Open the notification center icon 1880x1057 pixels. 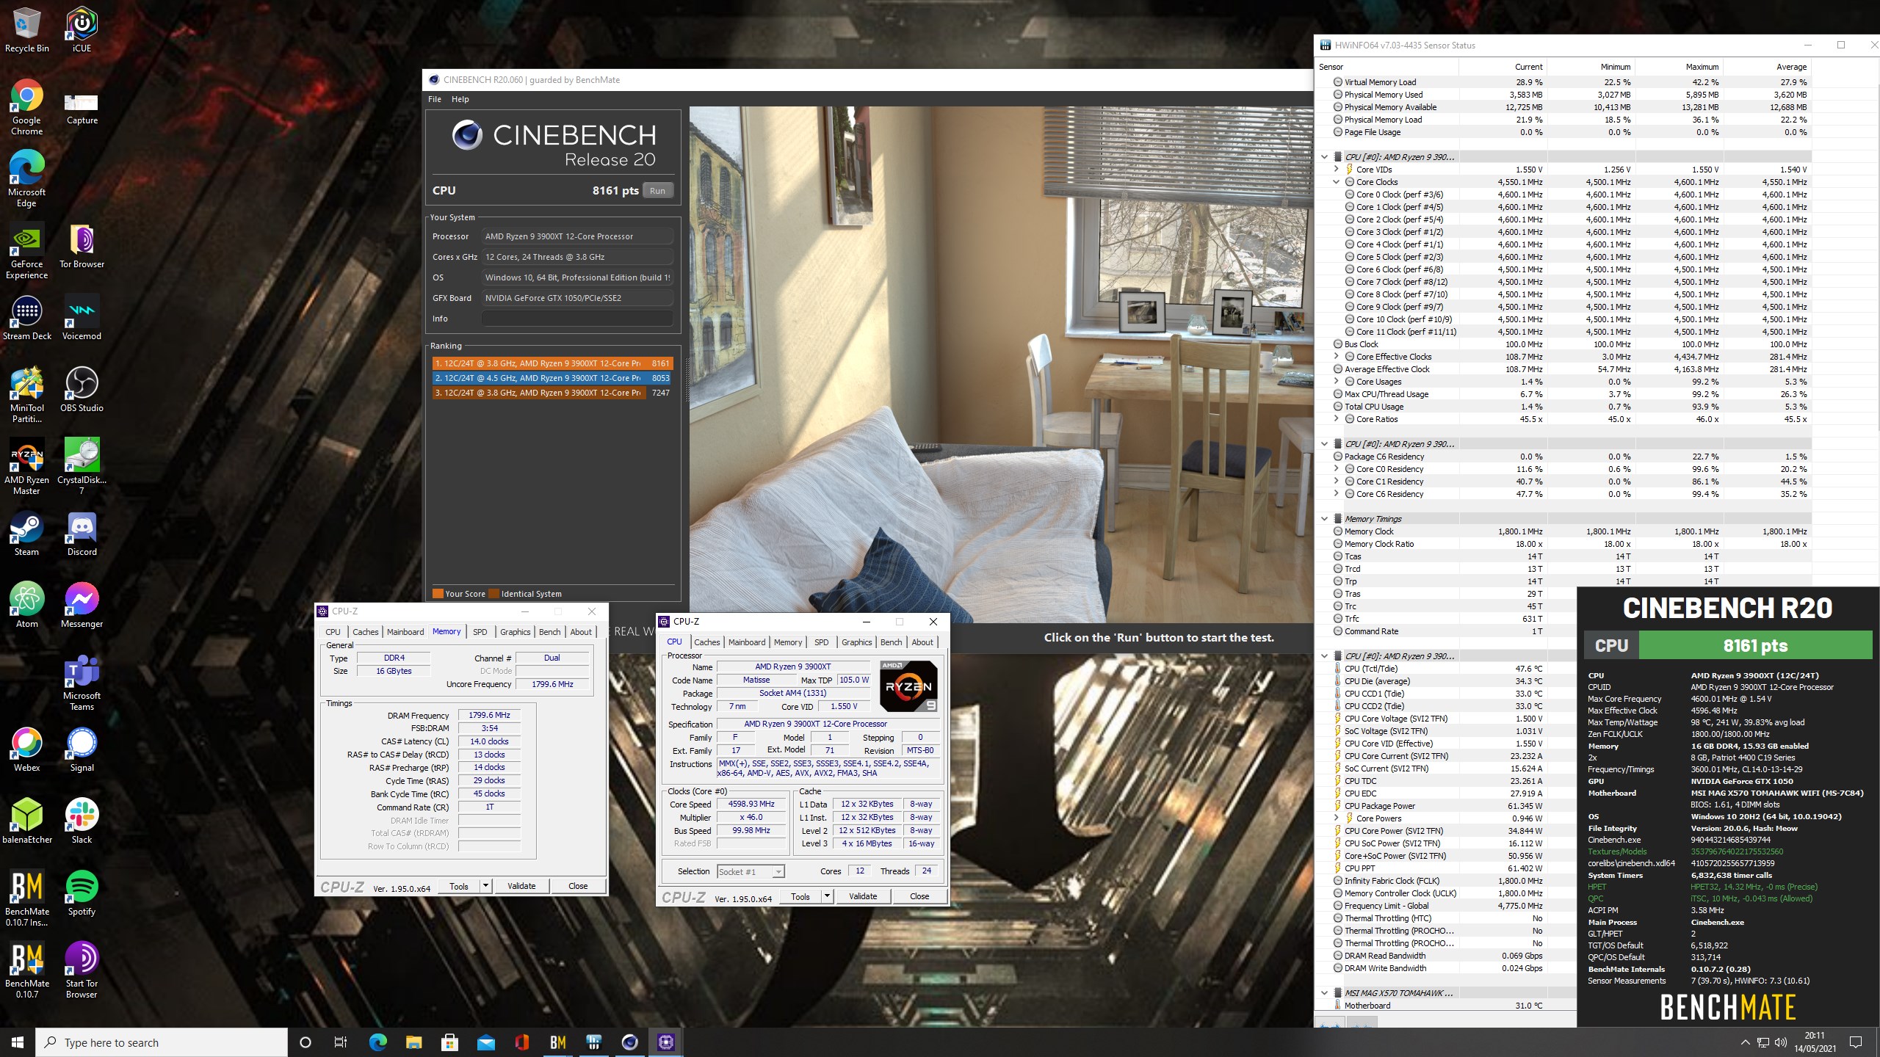click(x=1856, y=1042)
